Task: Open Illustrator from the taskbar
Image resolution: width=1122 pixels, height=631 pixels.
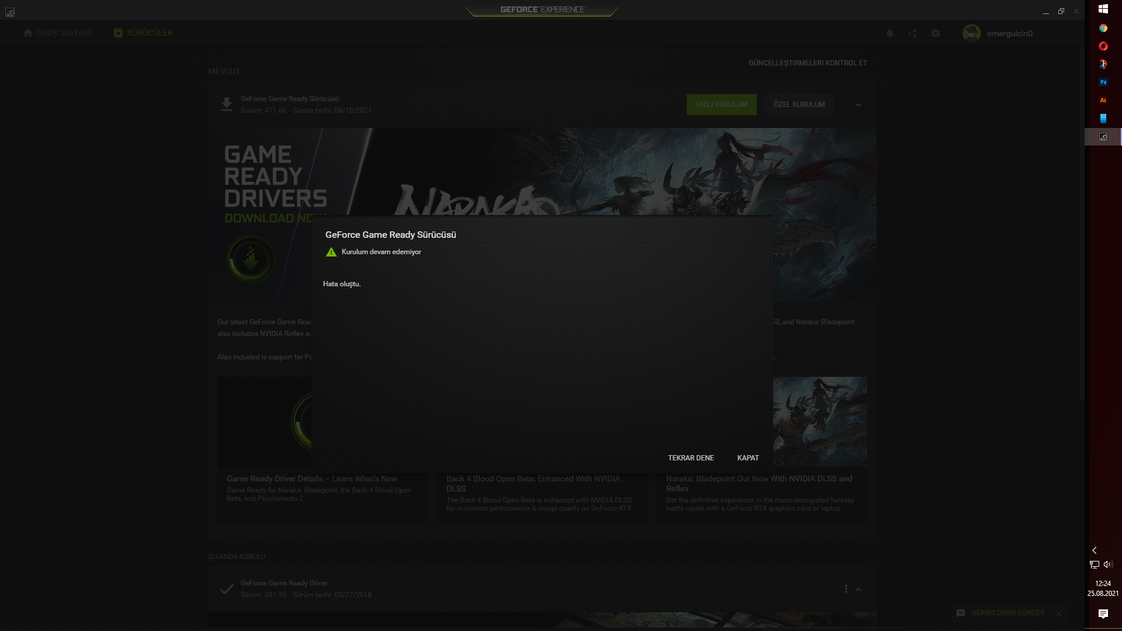Action: (x=1103, y=100)
